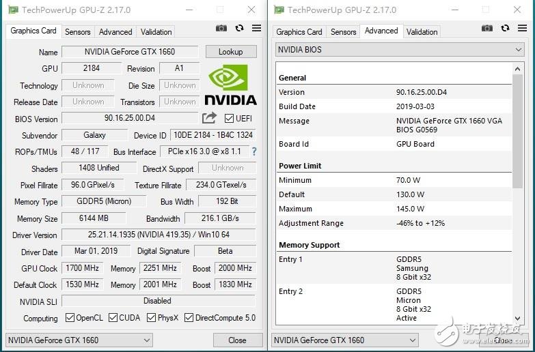The width and height of the screenshot is (535, 352).
Task: Click Default Clock value 1530 MHz
Action: [82, 284]
